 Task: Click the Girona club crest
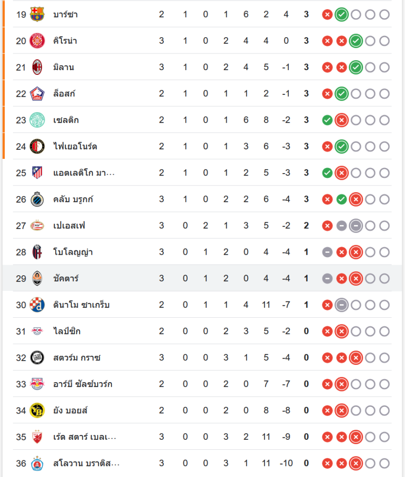coord(37,41)
